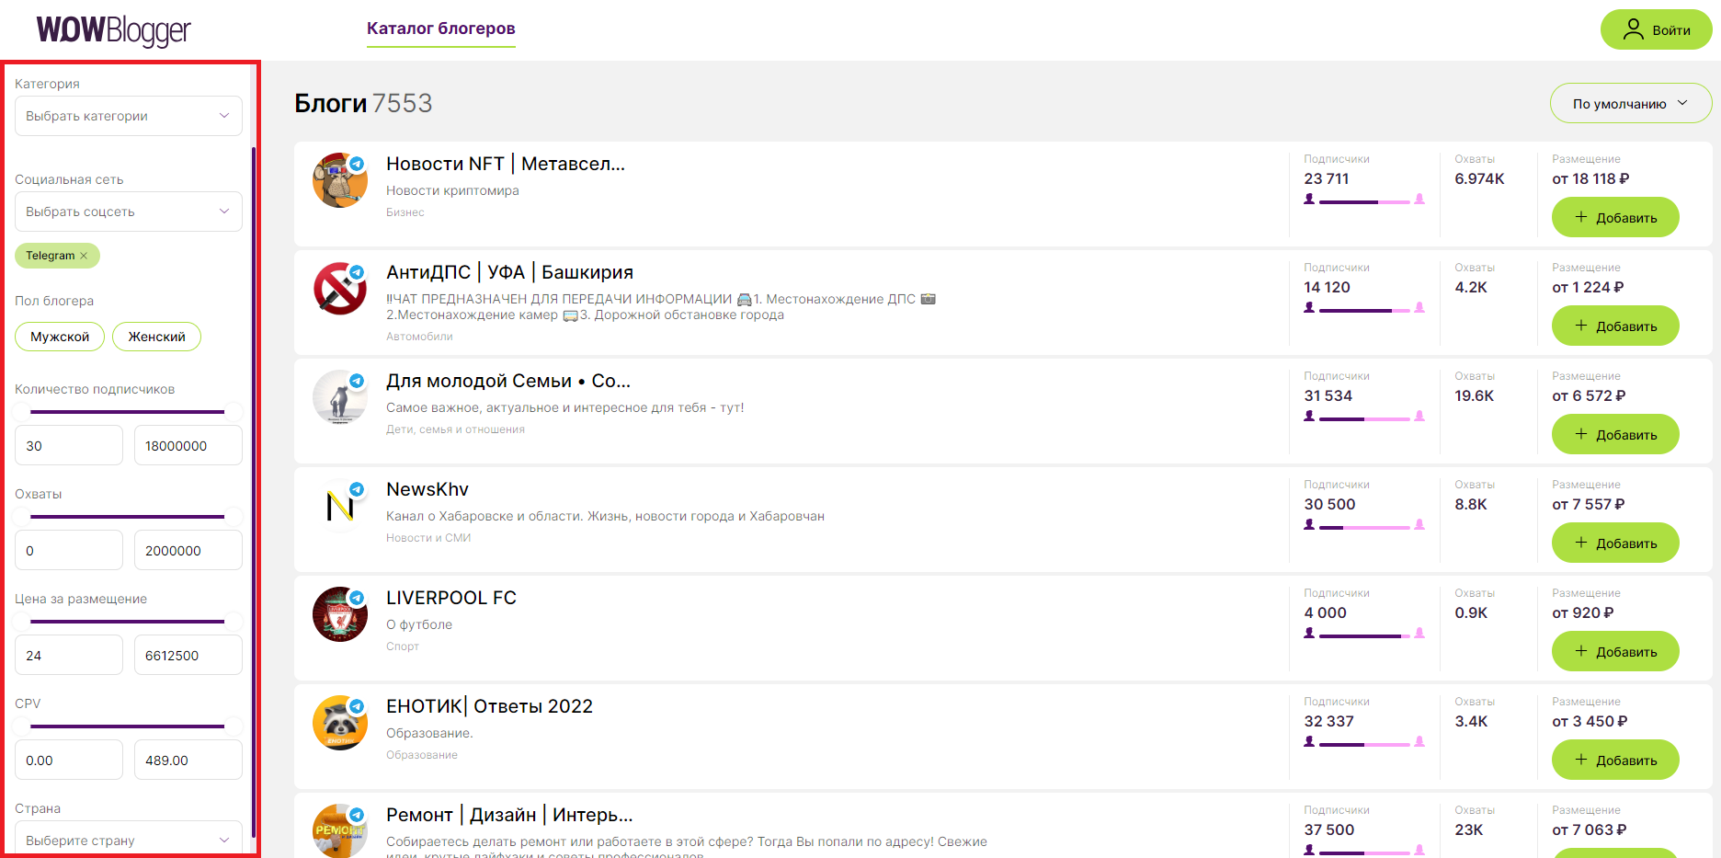Click the АнтиДПС channel avatar icon
Viewport: 1721px width, 858px height.
[x=339, y=289]
